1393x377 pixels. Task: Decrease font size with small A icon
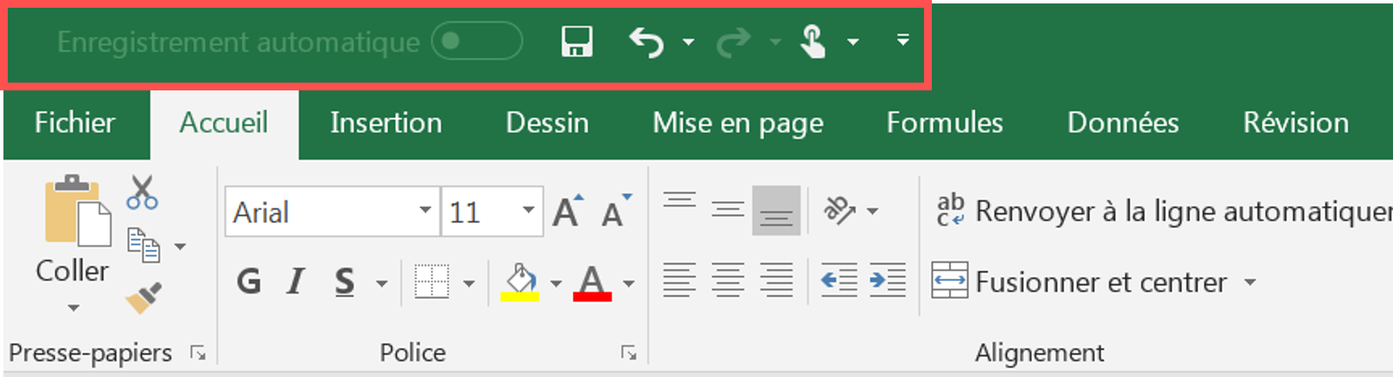tap(616, 211)
